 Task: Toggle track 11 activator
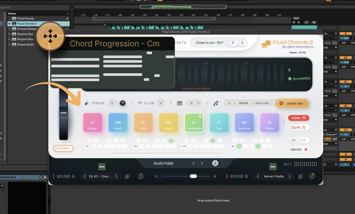tap(346, 82)
